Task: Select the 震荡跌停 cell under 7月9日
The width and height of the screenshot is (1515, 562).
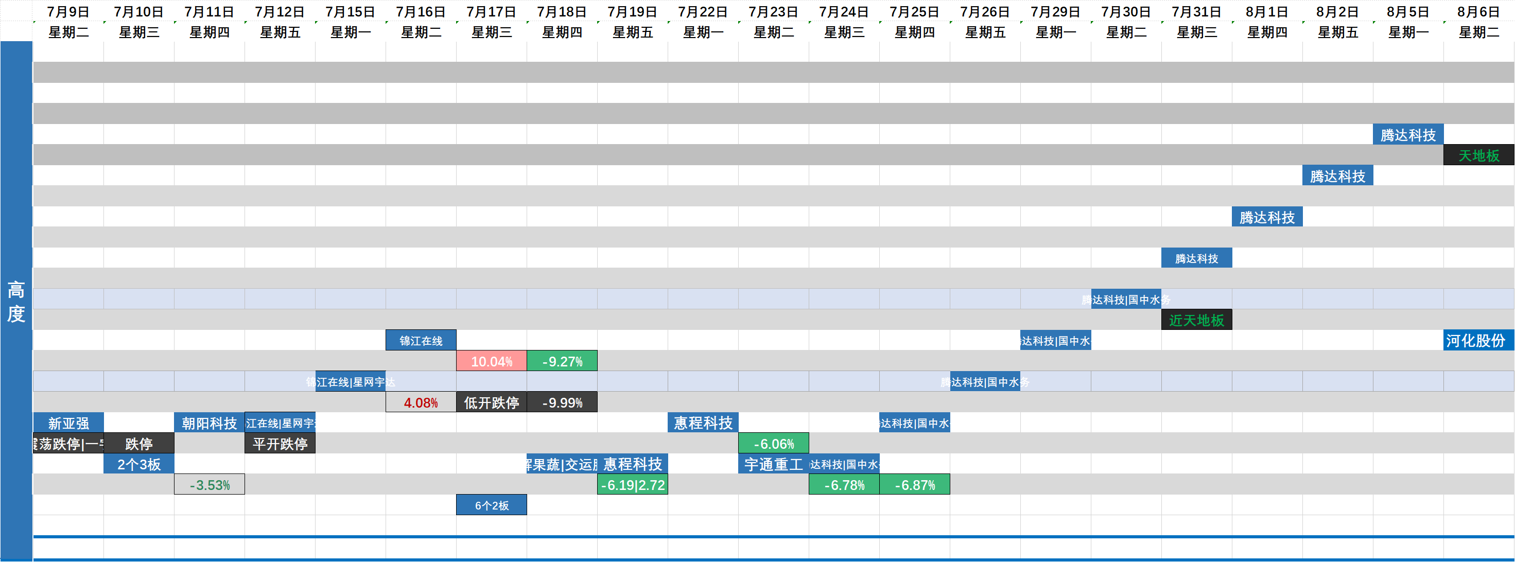Action: 68,443
